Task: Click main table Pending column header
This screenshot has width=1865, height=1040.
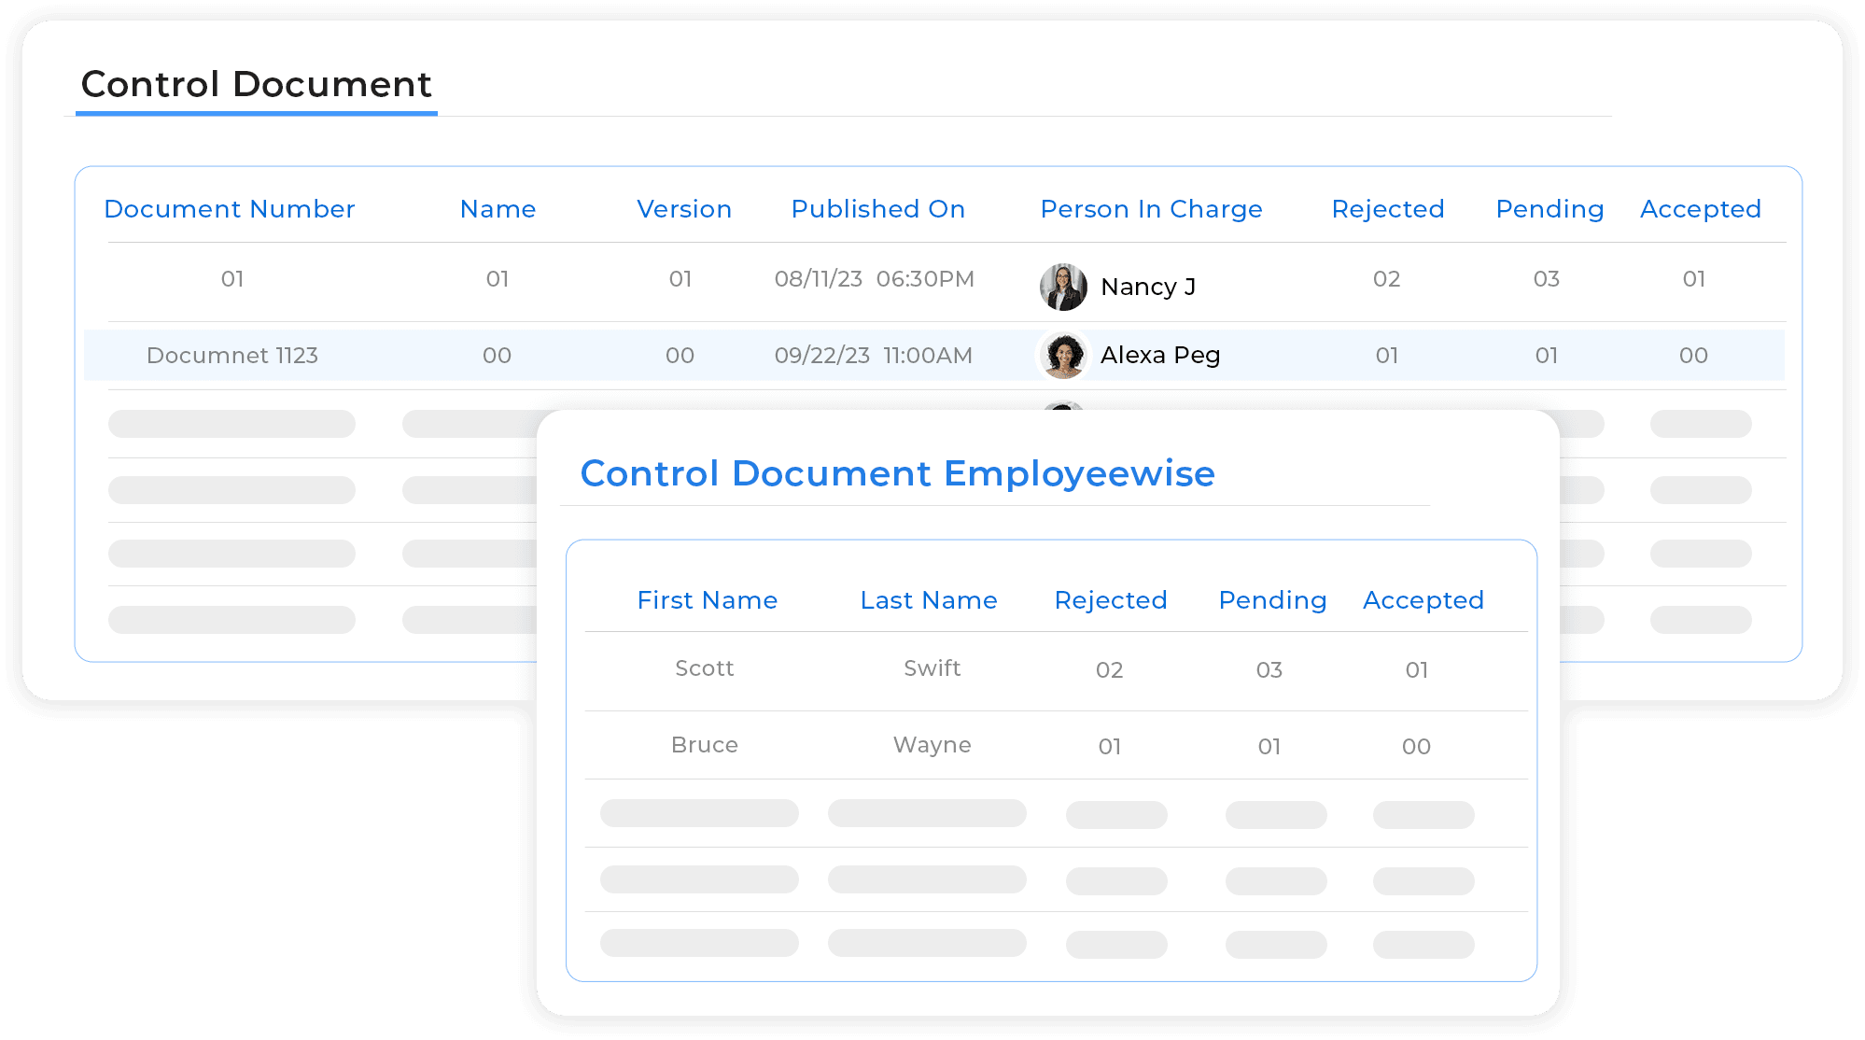Action: (x=1549, y=209)
